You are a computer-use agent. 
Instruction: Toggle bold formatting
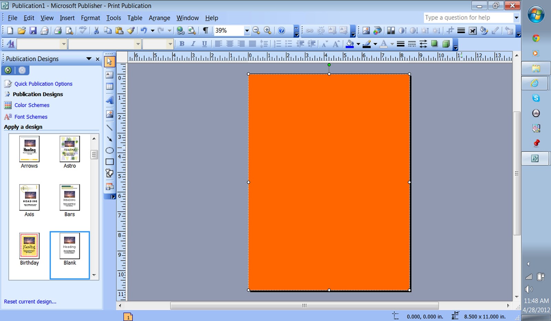point(181,44)
